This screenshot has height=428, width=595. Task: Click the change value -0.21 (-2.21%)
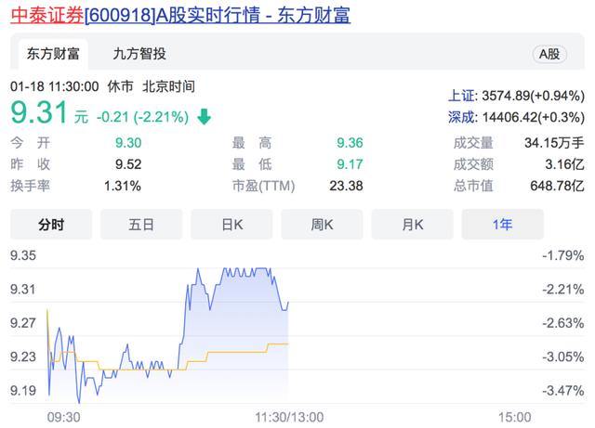click(142, 117)
